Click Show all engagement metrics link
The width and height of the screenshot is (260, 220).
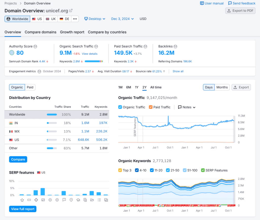pos(178,71)
